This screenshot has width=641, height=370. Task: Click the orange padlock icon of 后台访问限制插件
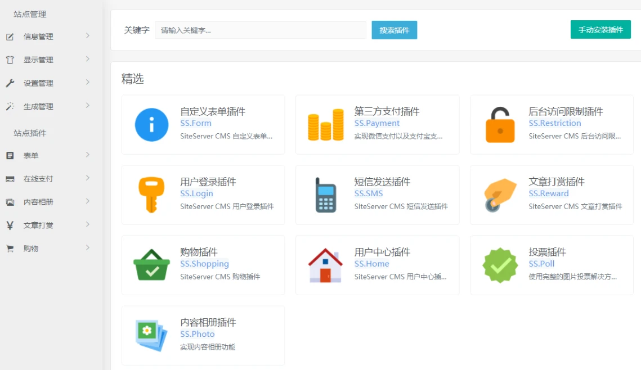tap(500, 125)
